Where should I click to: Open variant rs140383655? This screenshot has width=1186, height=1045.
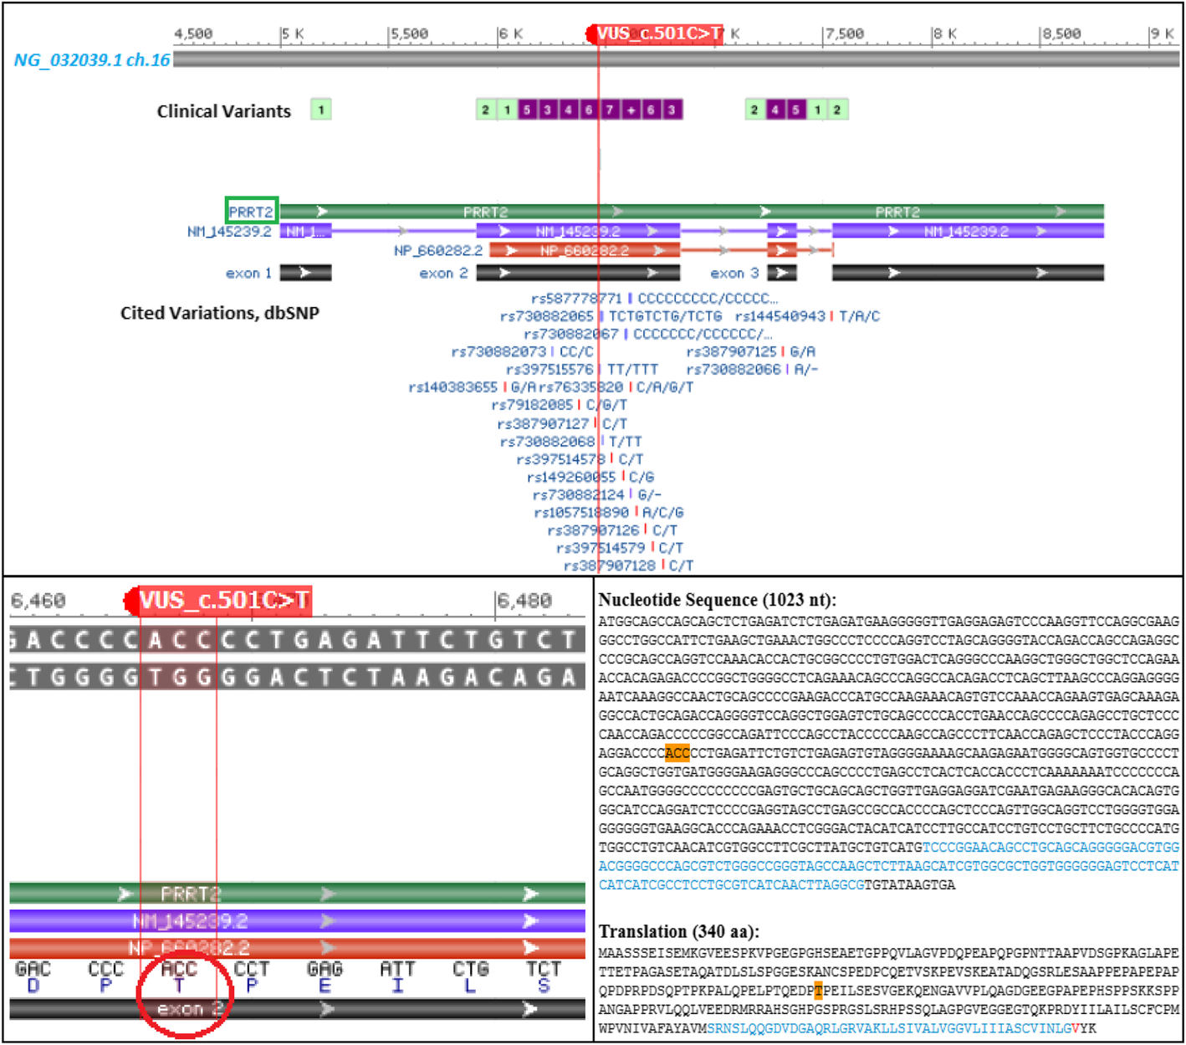(x=452, y=387)
